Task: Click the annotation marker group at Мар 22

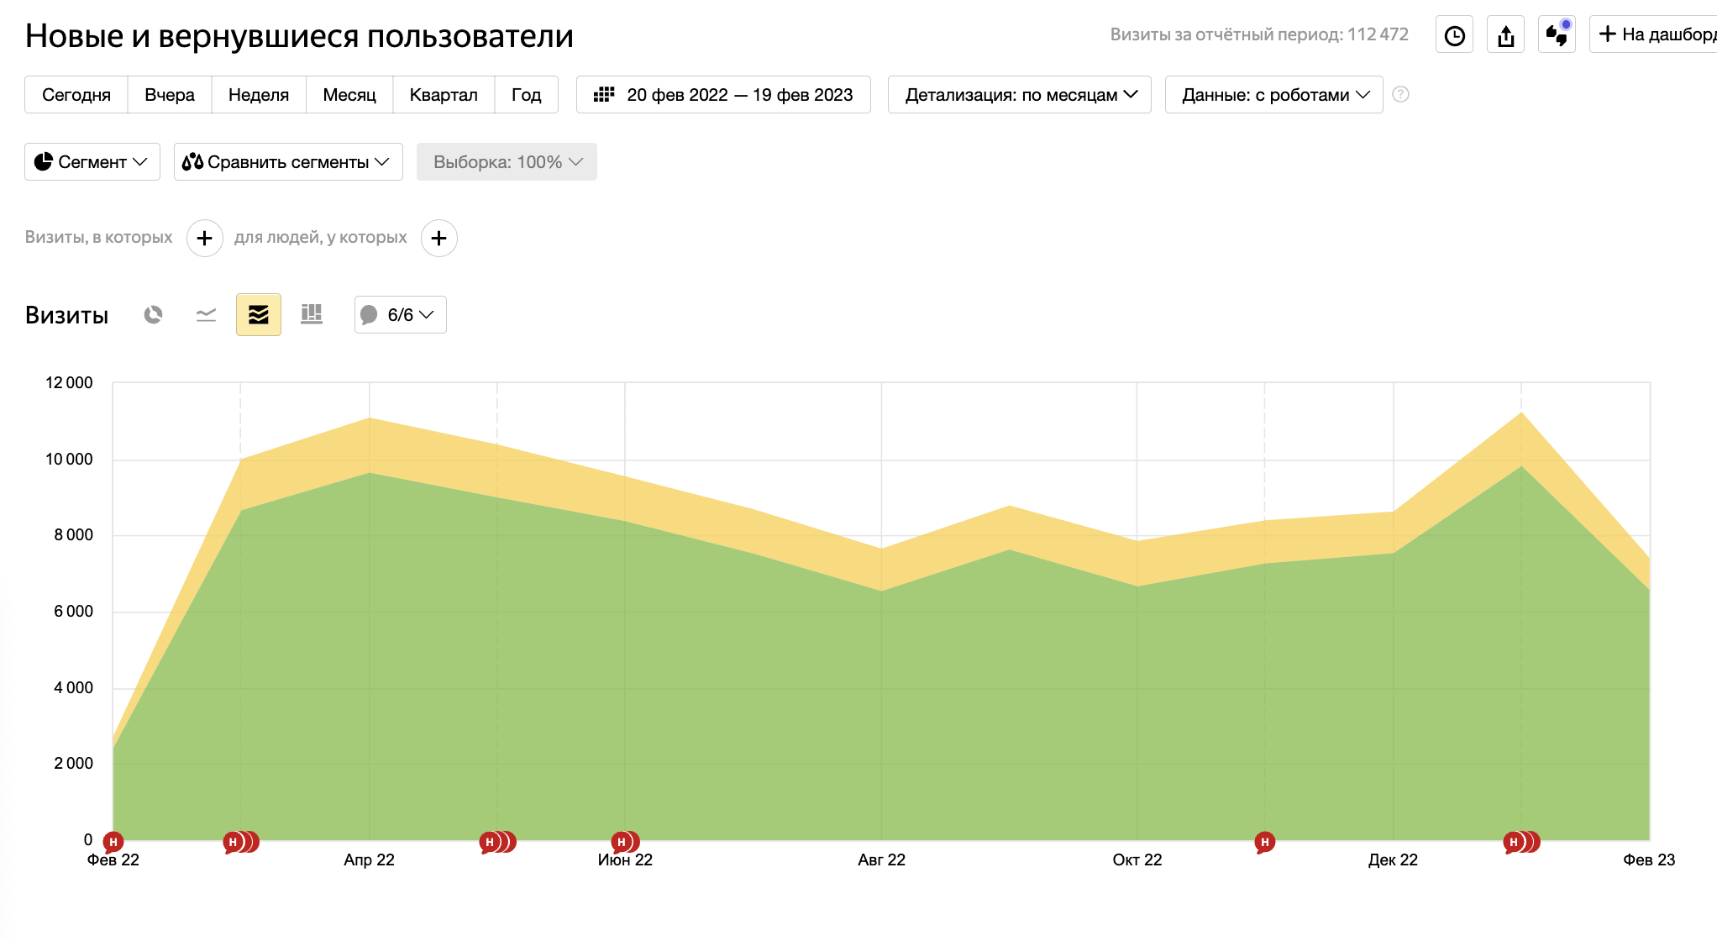Action: [x=241, y=842]
